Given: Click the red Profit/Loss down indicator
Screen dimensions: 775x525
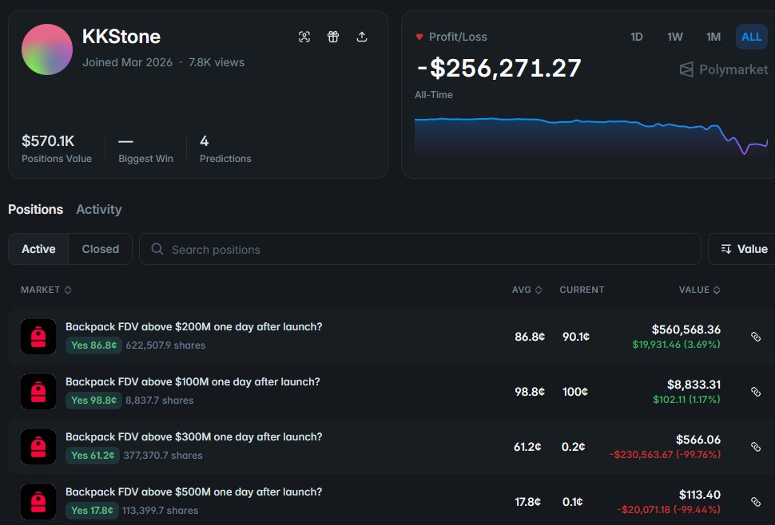Looking at the screenshot, I should [x=419, y=37].
